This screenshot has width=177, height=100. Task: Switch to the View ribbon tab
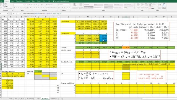pos(44,1)
